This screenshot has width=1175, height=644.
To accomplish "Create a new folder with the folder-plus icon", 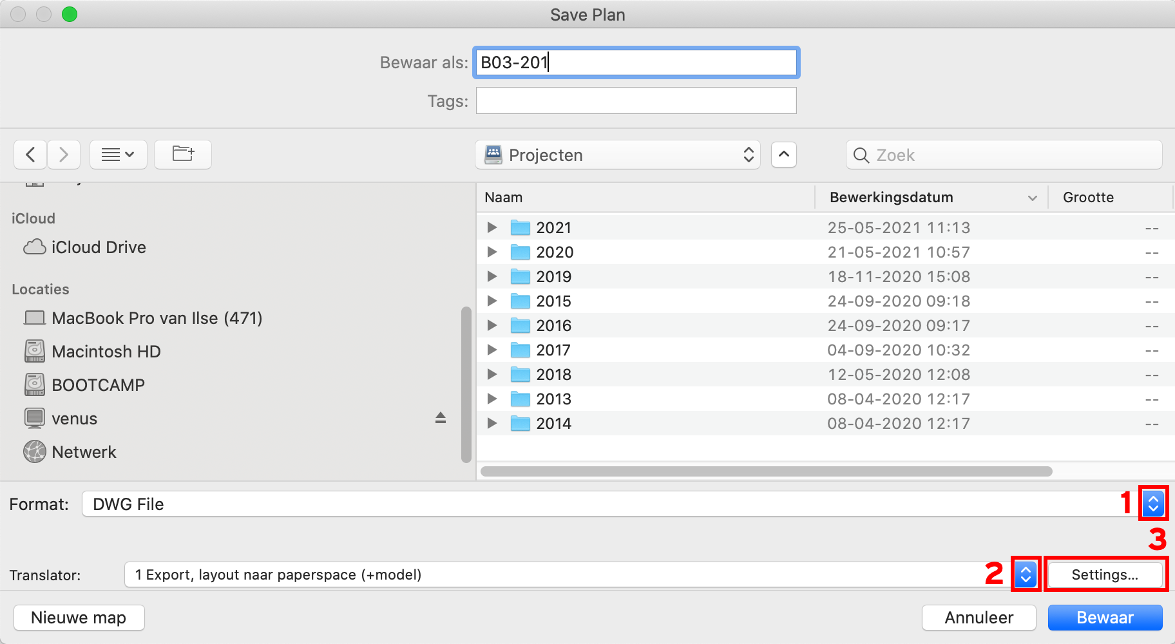I will 183,155.
